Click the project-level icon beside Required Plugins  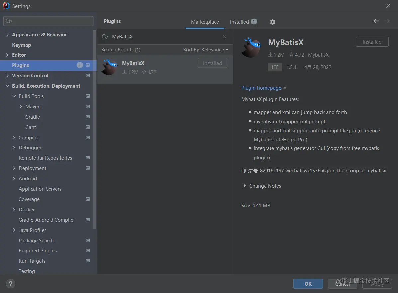point(88,250)
